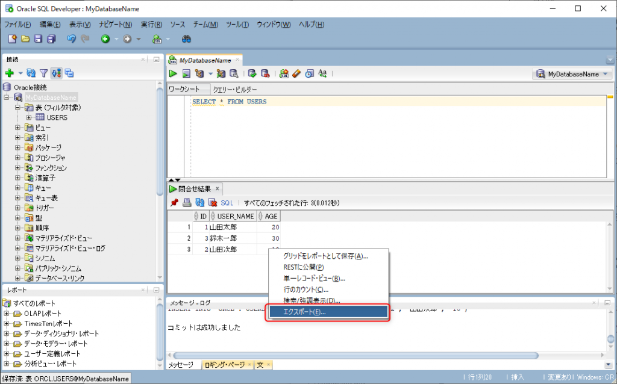Click the Undo arrow icon

(x=71, y=39)
